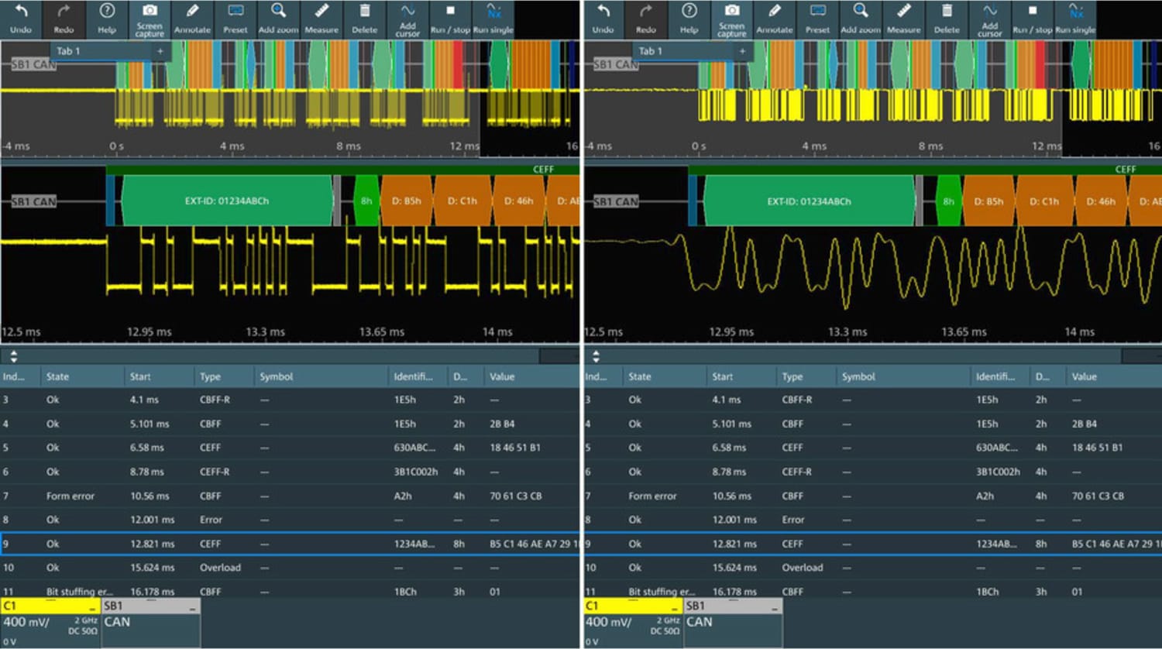Select the Form error row in left table
This screenshot has height=649, width=1162.
[x=290, y=496]
